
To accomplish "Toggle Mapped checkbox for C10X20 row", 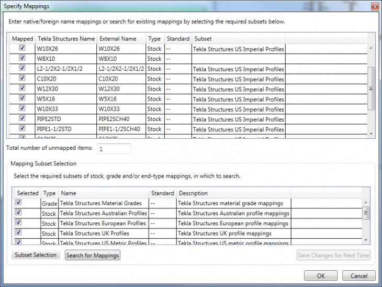I will pyautogui.click(x=22, y=78).
